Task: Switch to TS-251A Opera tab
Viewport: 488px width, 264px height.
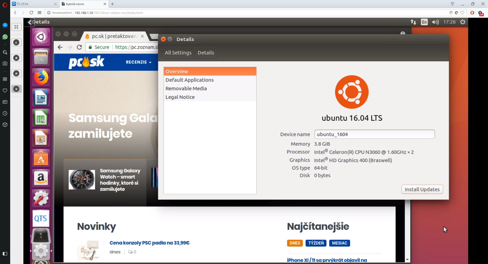Action: [34, 4]
